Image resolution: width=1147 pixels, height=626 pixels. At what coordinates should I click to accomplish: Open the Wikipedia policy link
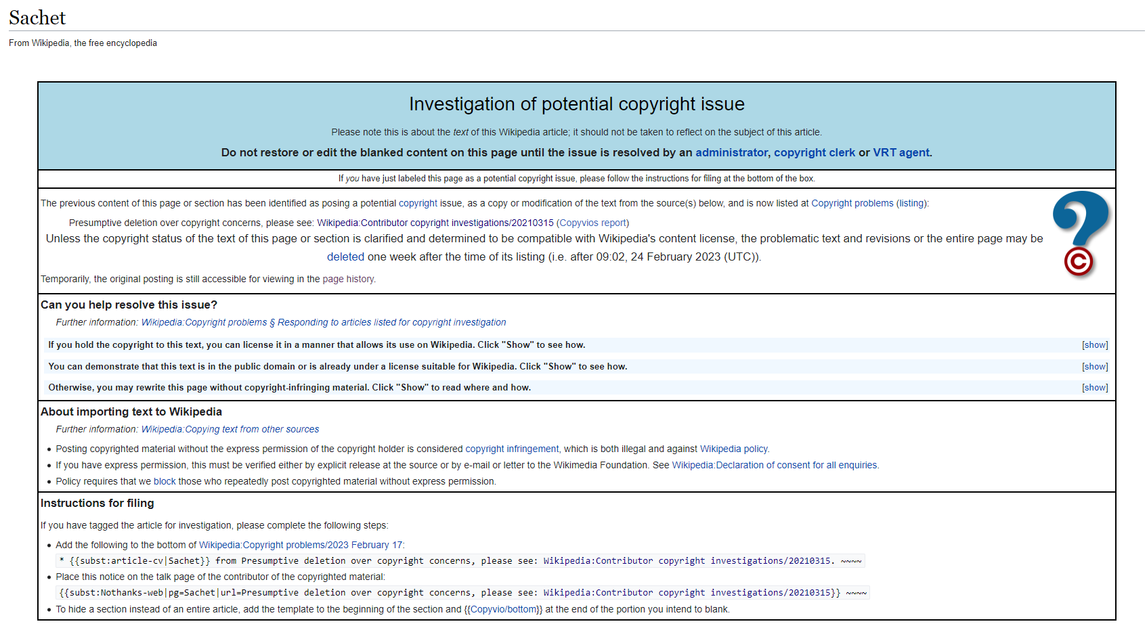[x=733, y=449]
